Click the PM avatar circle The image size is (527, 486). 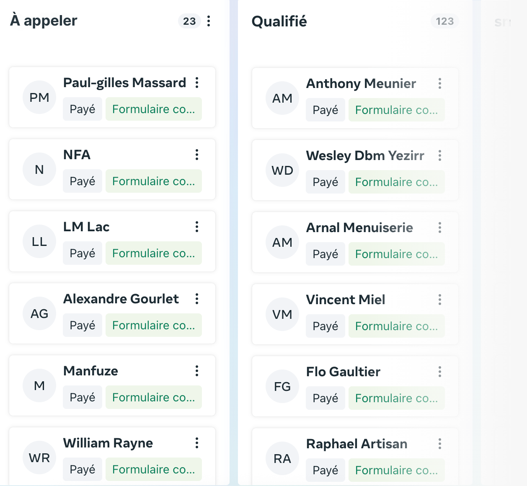(39, 98)
